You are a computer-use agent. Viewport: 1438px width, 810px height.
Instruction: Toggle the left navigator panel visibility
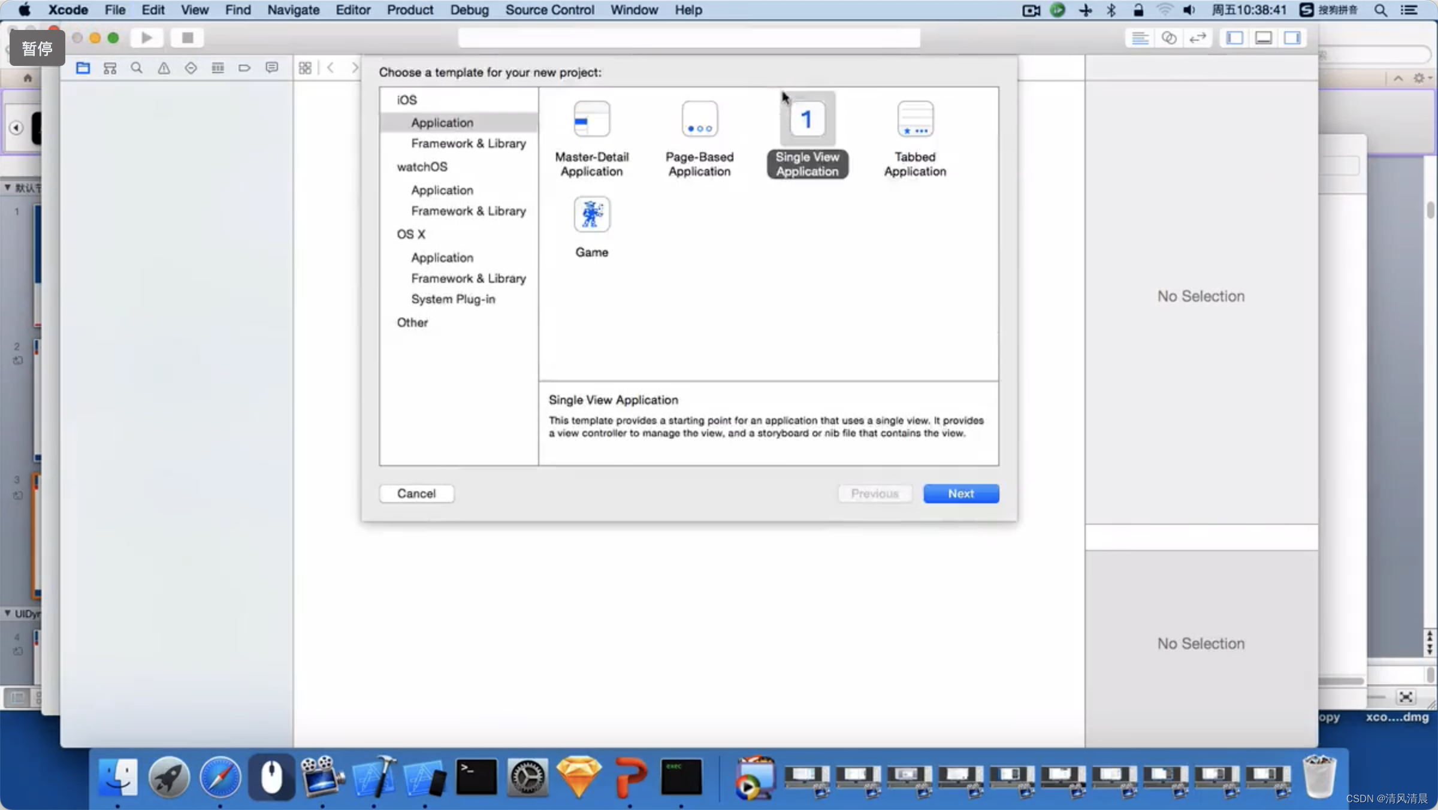click(x=1234, y=38)
